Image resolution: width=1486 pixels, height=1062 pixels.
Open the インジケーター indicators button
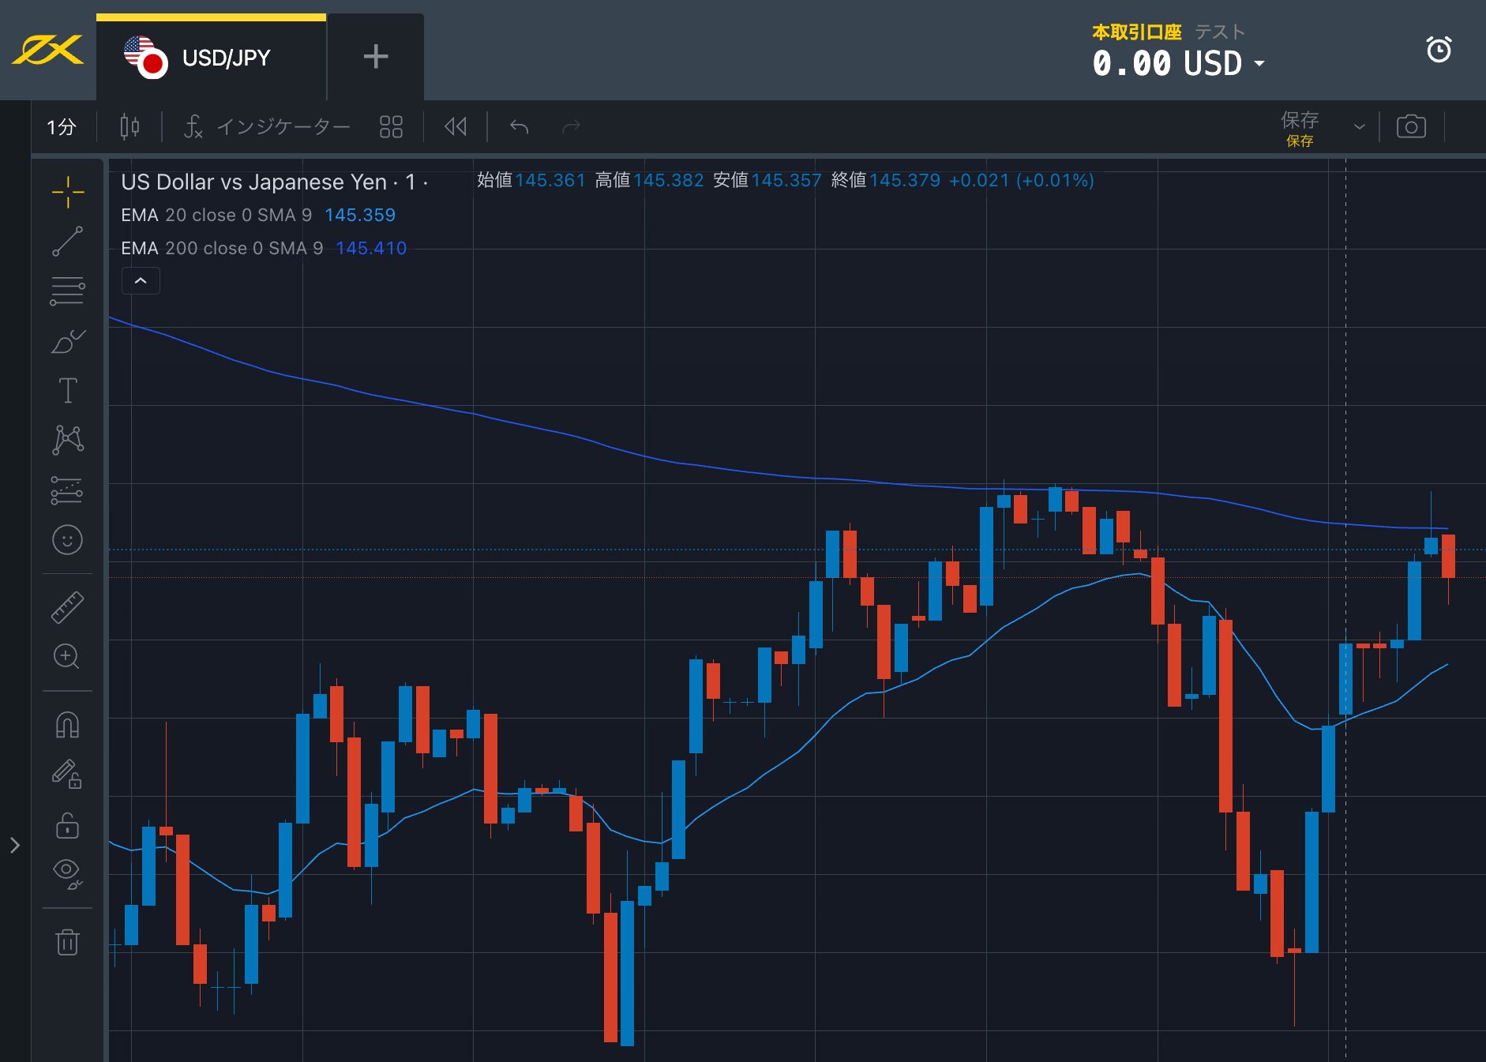coord(268,126)
